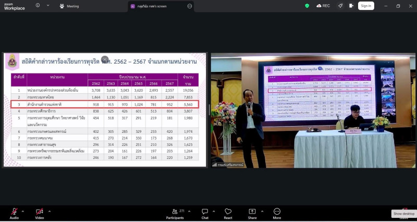This screenshot has height=222, width=417.
Task: Click the Sign in button
Action: 366,6
